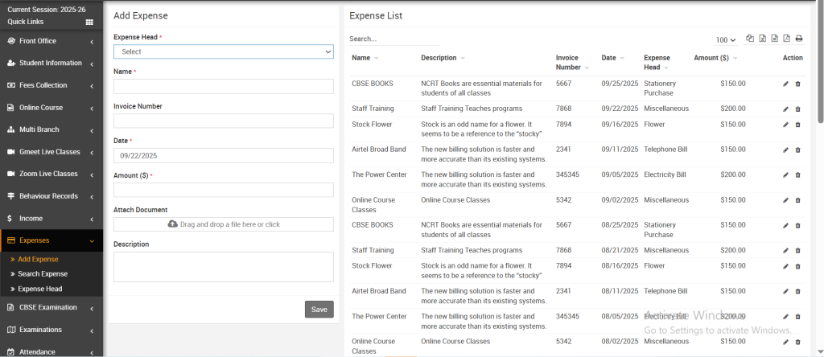Export expense list to Excel
The width and height of the screenshot is (824, 357).
point(762,39)
